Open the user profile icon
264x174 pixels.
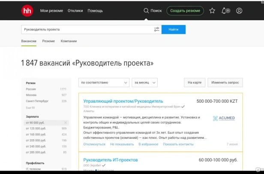click(239, 11)
